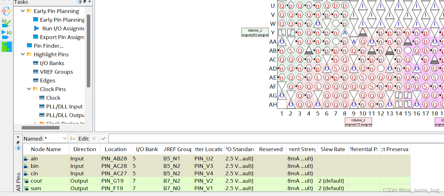Collapse the Highlight Pins folder
This screenshot has width=444, height=196.
(x=23, y=54)
